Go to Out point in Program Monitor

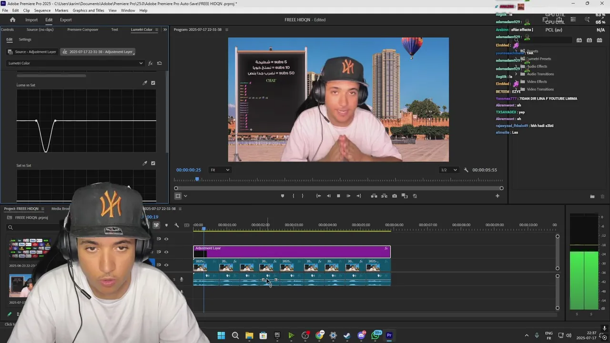pos(359,196)
